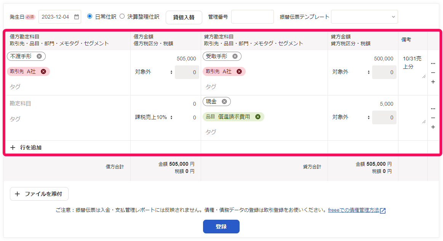Click the タグ field under 受取手形

tap(264, 87)
